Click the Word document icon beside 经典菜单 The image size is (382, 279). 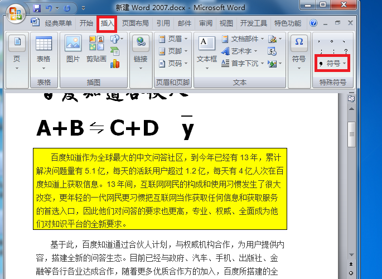[x=35, y=22]
